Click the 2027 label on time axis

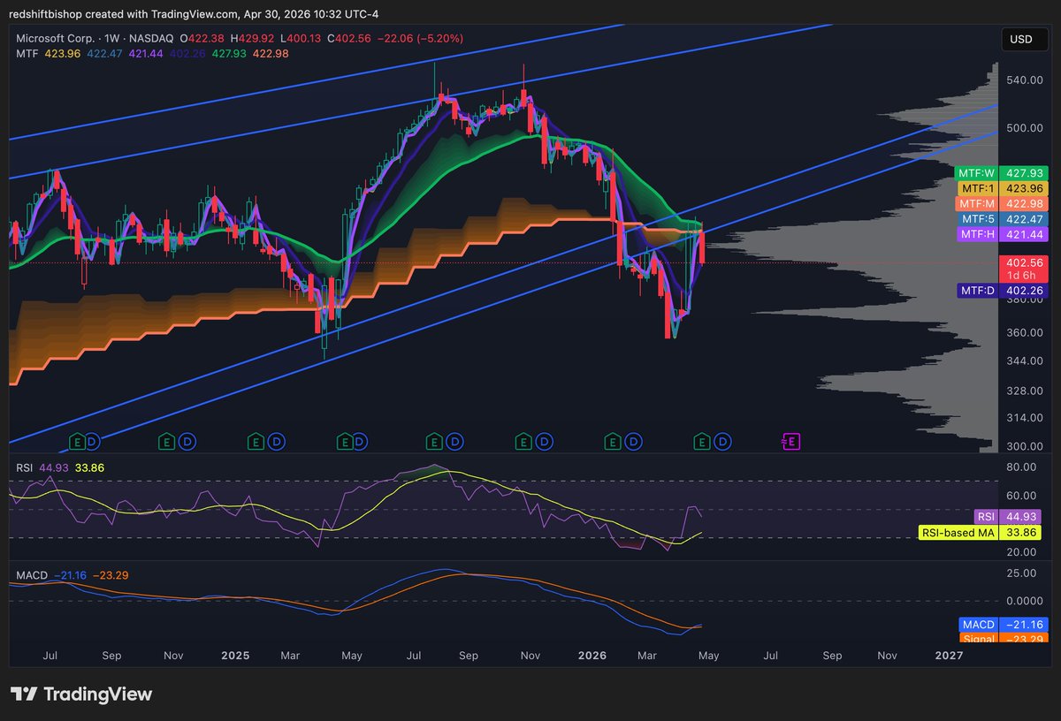point(949,656)
